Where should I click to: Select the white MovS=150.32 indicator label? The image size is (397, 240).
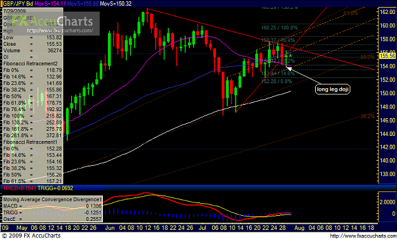[x=116, y=4]
